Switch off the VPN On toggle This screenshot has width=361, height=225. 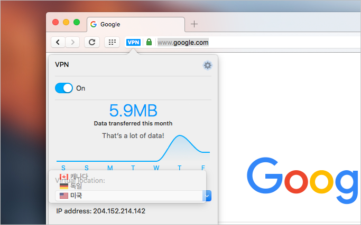[64, 88]
